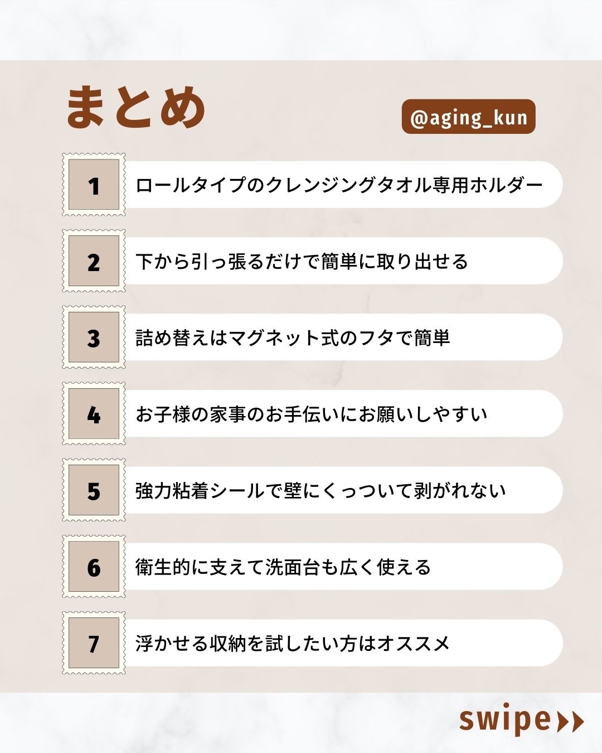
Task: Select the number 3 stamp badge
Action: coord(94,337)
